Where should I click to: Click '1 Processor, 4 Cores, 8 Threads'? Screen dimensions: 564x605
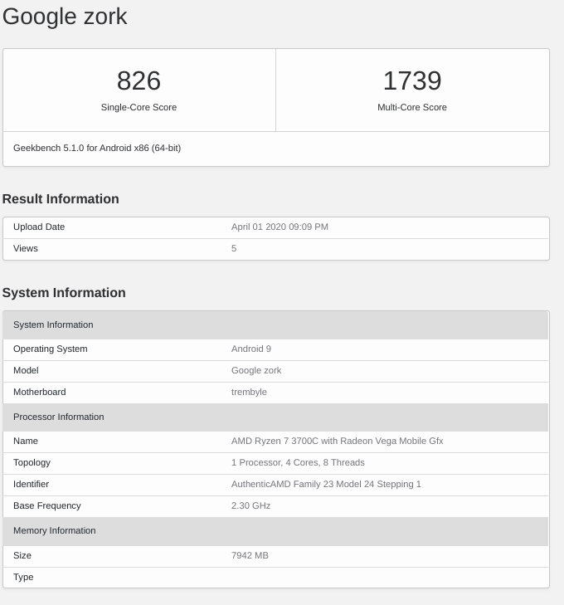(298, 462)
